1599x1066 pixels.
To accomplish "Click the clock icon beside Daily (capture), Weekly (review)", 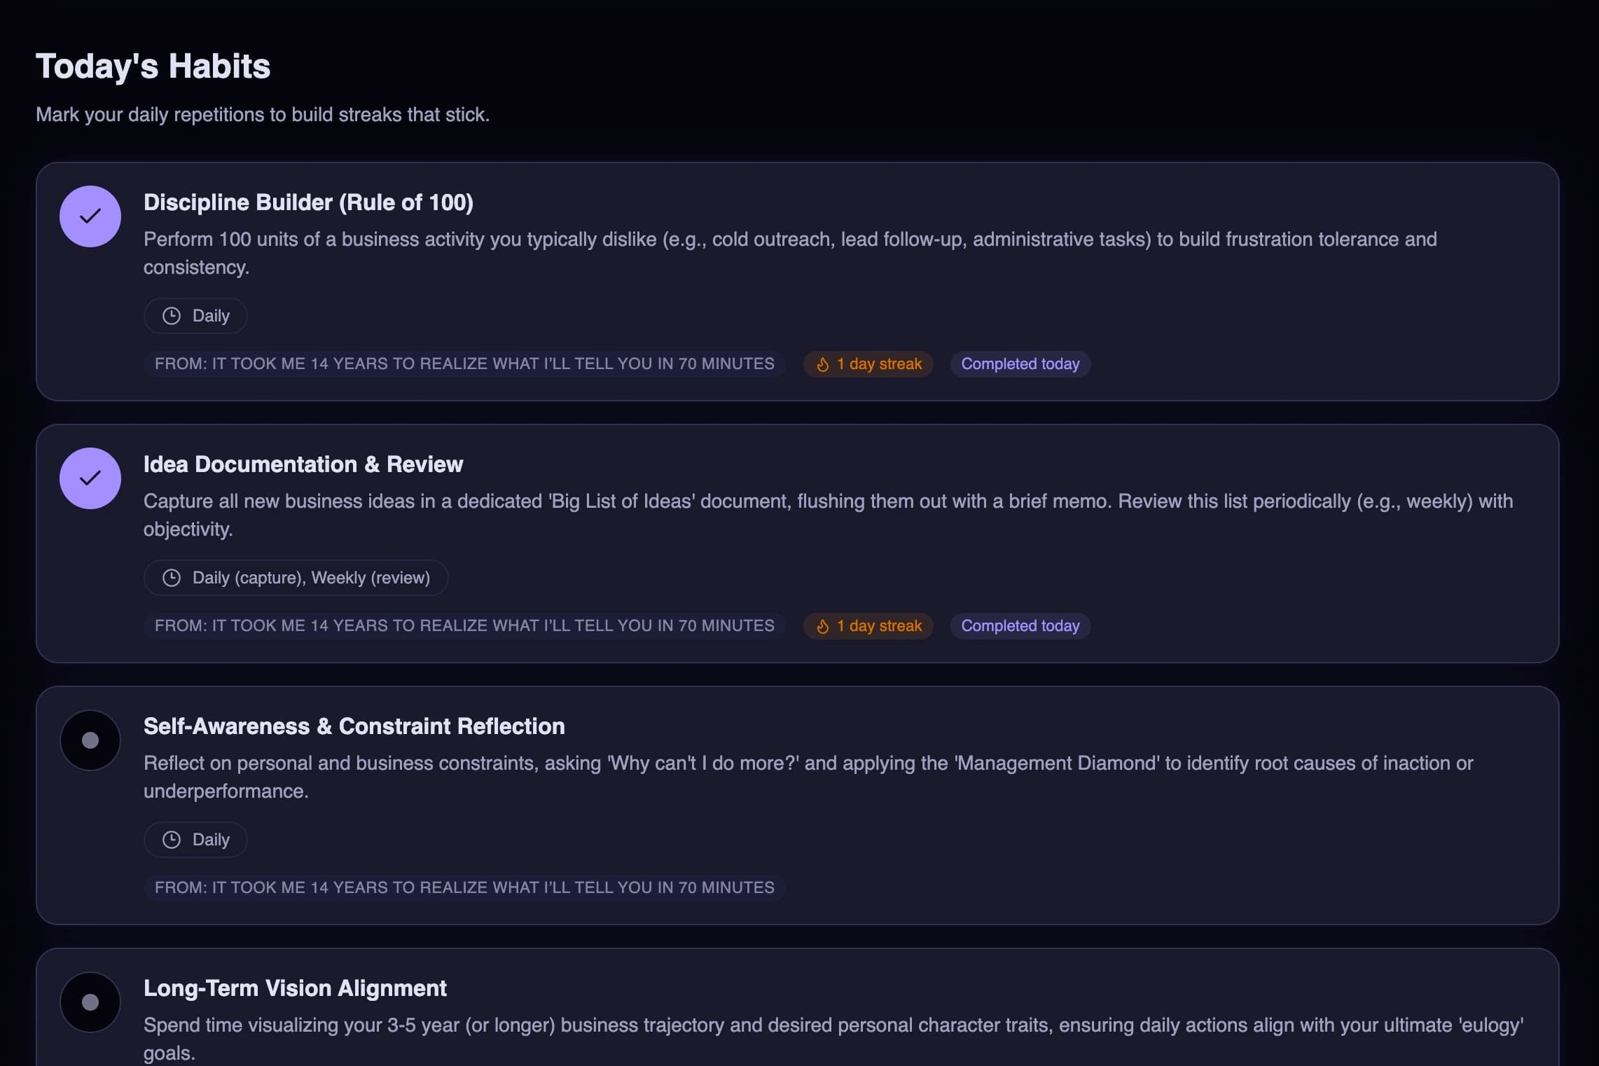I will pos(171,578).
